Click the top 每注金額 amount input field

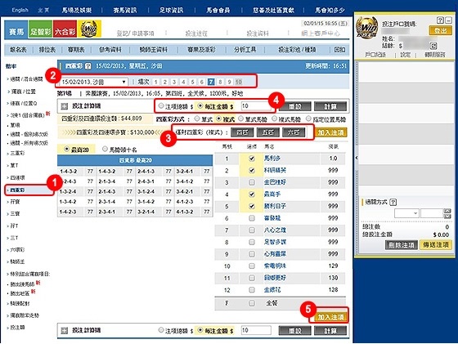pos(255,106)
